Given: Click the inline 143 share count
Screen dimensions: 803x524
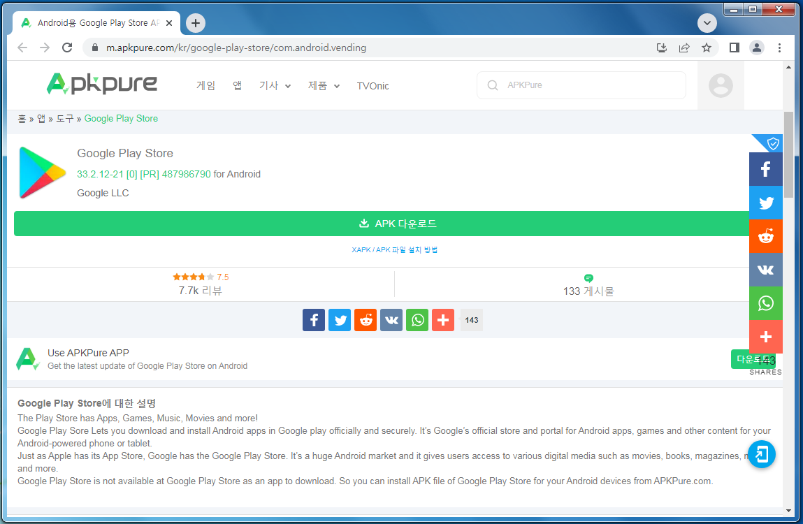Looking at the screenshot, I should pos(472,320).
